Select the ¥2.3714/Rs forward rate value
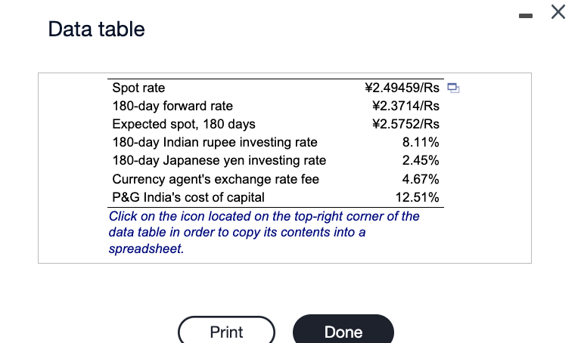Image resolution: width=581 pixels, height=343 pixels. click(x=405, y=106)
